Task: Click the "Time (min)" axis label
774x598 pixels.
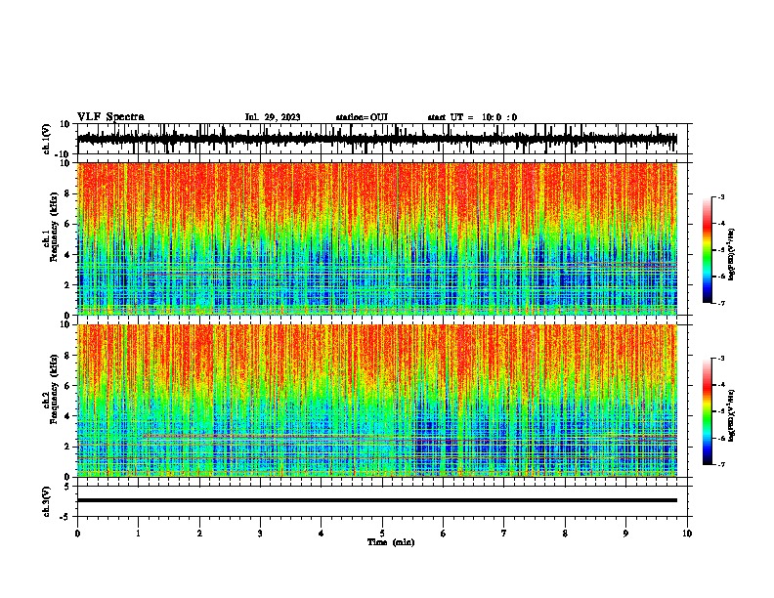Action: click(391, 542)
